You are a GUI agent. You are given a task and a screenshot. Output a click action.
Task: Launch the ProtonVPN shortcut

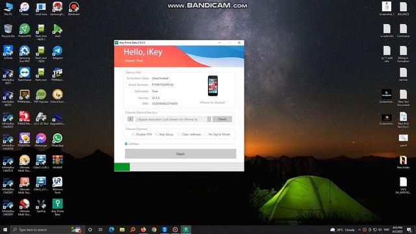point(25,31)
